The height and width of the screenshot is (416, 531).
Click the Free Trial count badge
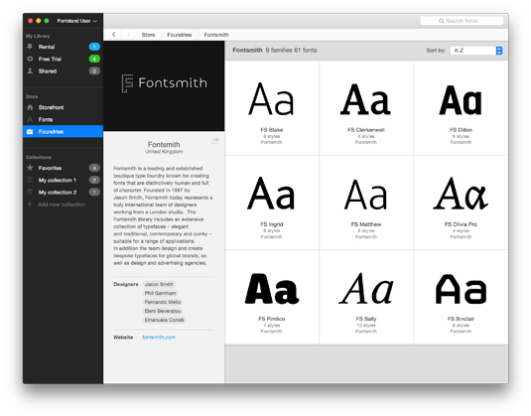coord(94,59)
